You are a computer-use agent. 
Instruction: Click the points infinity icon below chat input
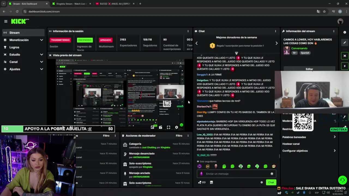point(202,182)
